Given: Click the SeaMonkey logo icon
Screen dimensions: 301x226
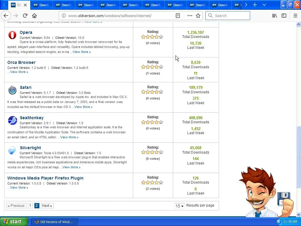Looking at the screenshot, I should click(12, 120).
